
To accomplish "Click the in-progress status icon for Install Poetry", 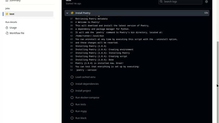I will (x=72, y=13).
